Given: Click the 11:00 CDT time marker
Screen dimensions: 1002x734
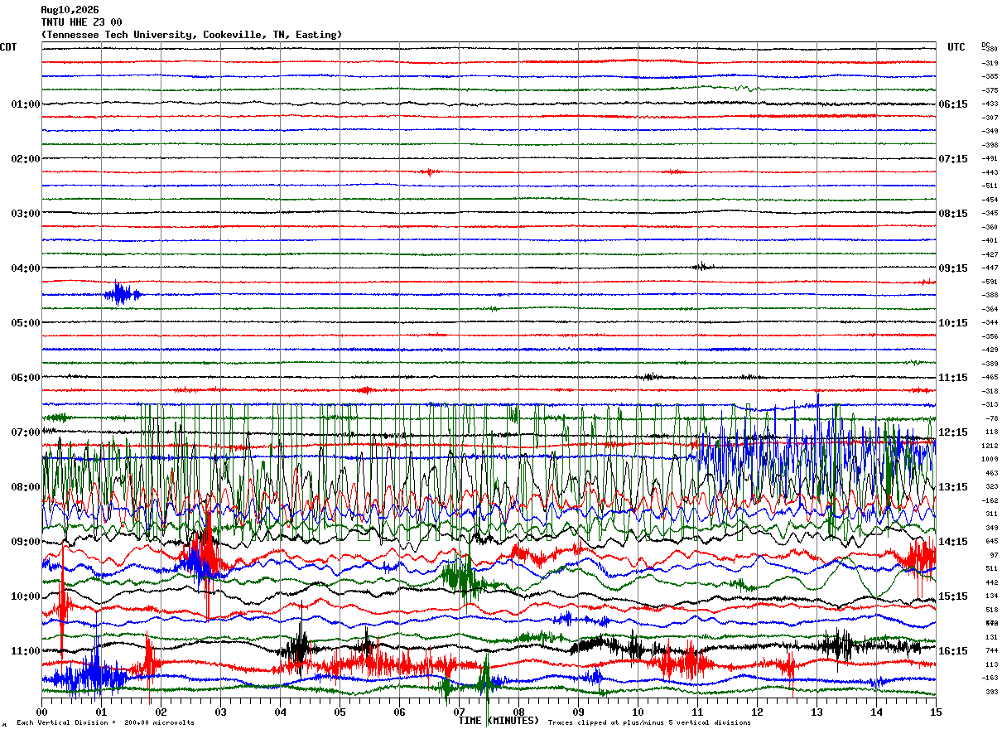Looking at the screenshot, I should click(26, 651).
